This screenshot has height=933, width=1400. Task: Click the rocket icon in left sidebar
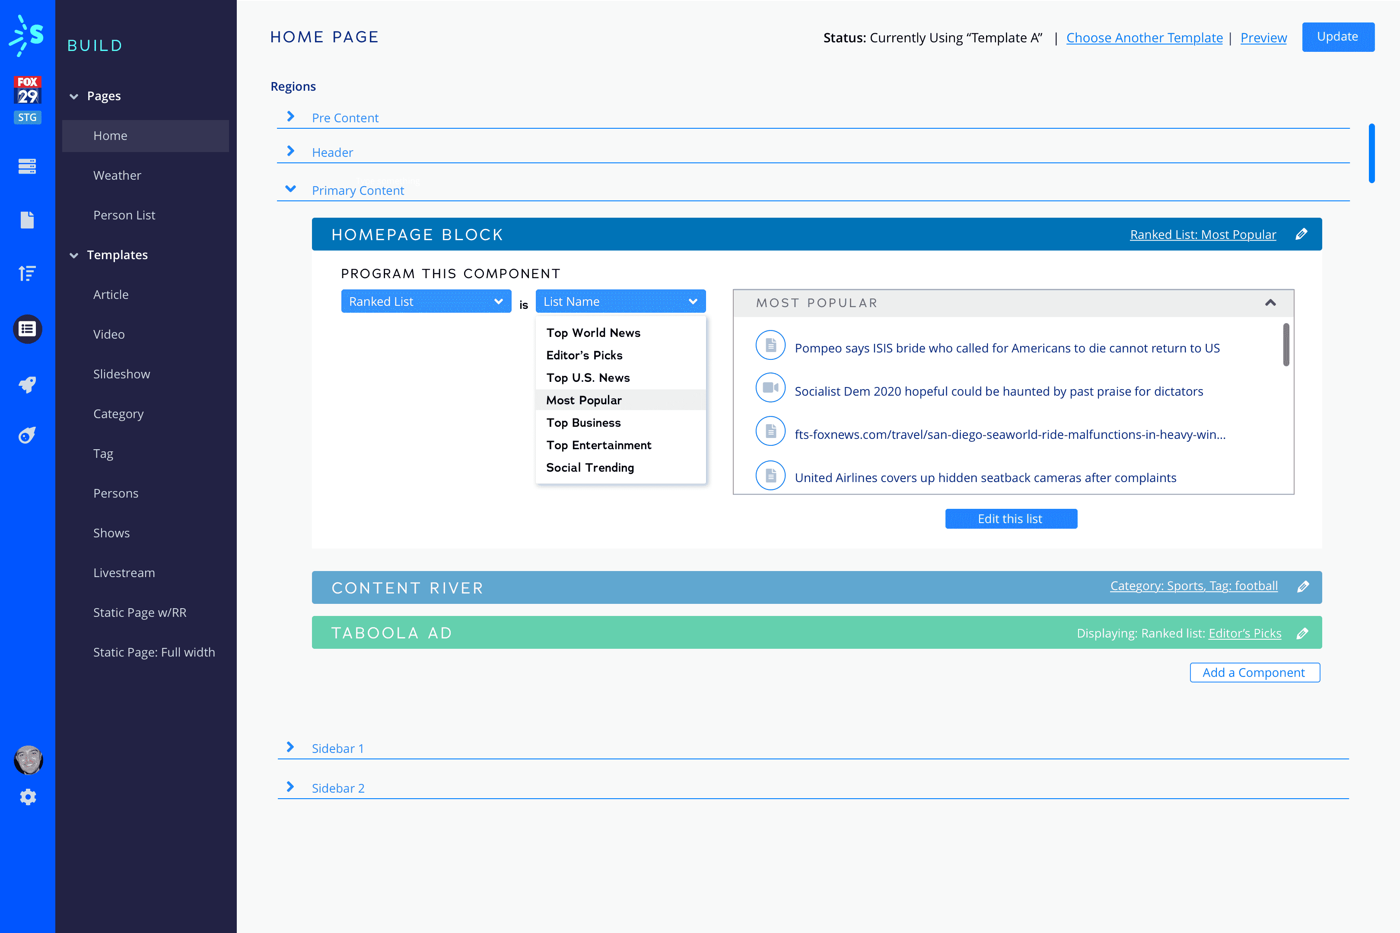point(27,384)
